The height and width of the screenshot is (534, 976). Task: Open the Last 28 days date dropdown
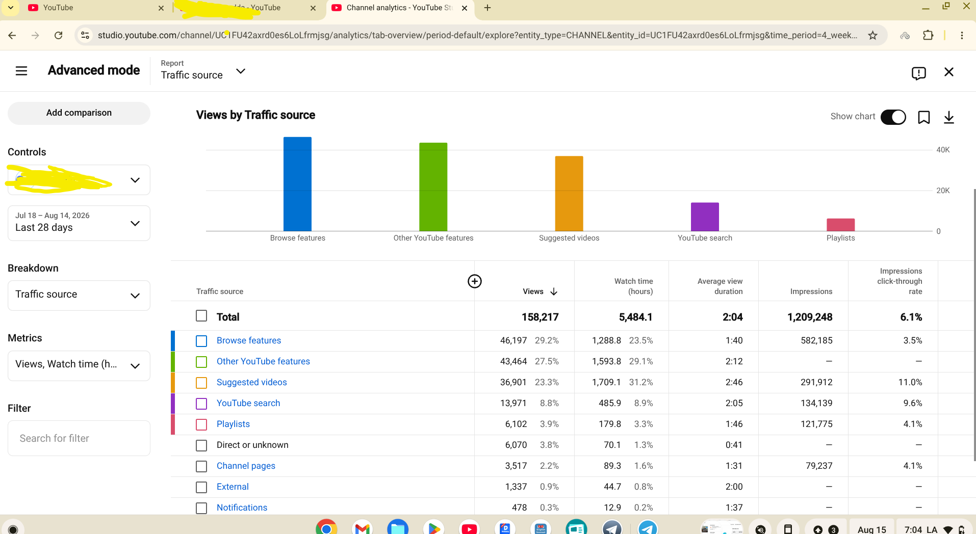[x=79, y=223]
